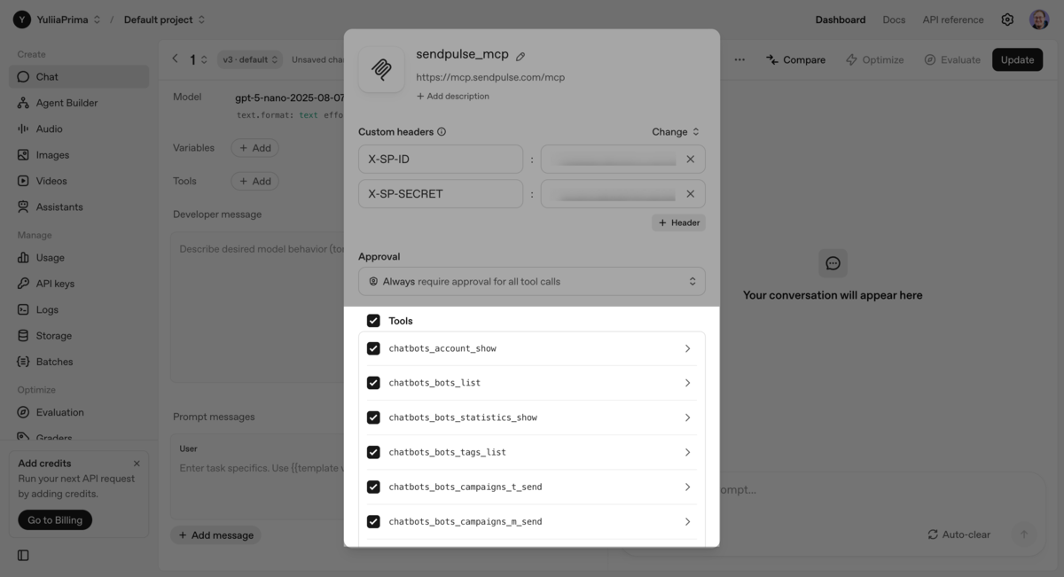Screen dimensions: 1064x577
Task: Remove the X-SP-ID header value
Action: coord(691,160)
